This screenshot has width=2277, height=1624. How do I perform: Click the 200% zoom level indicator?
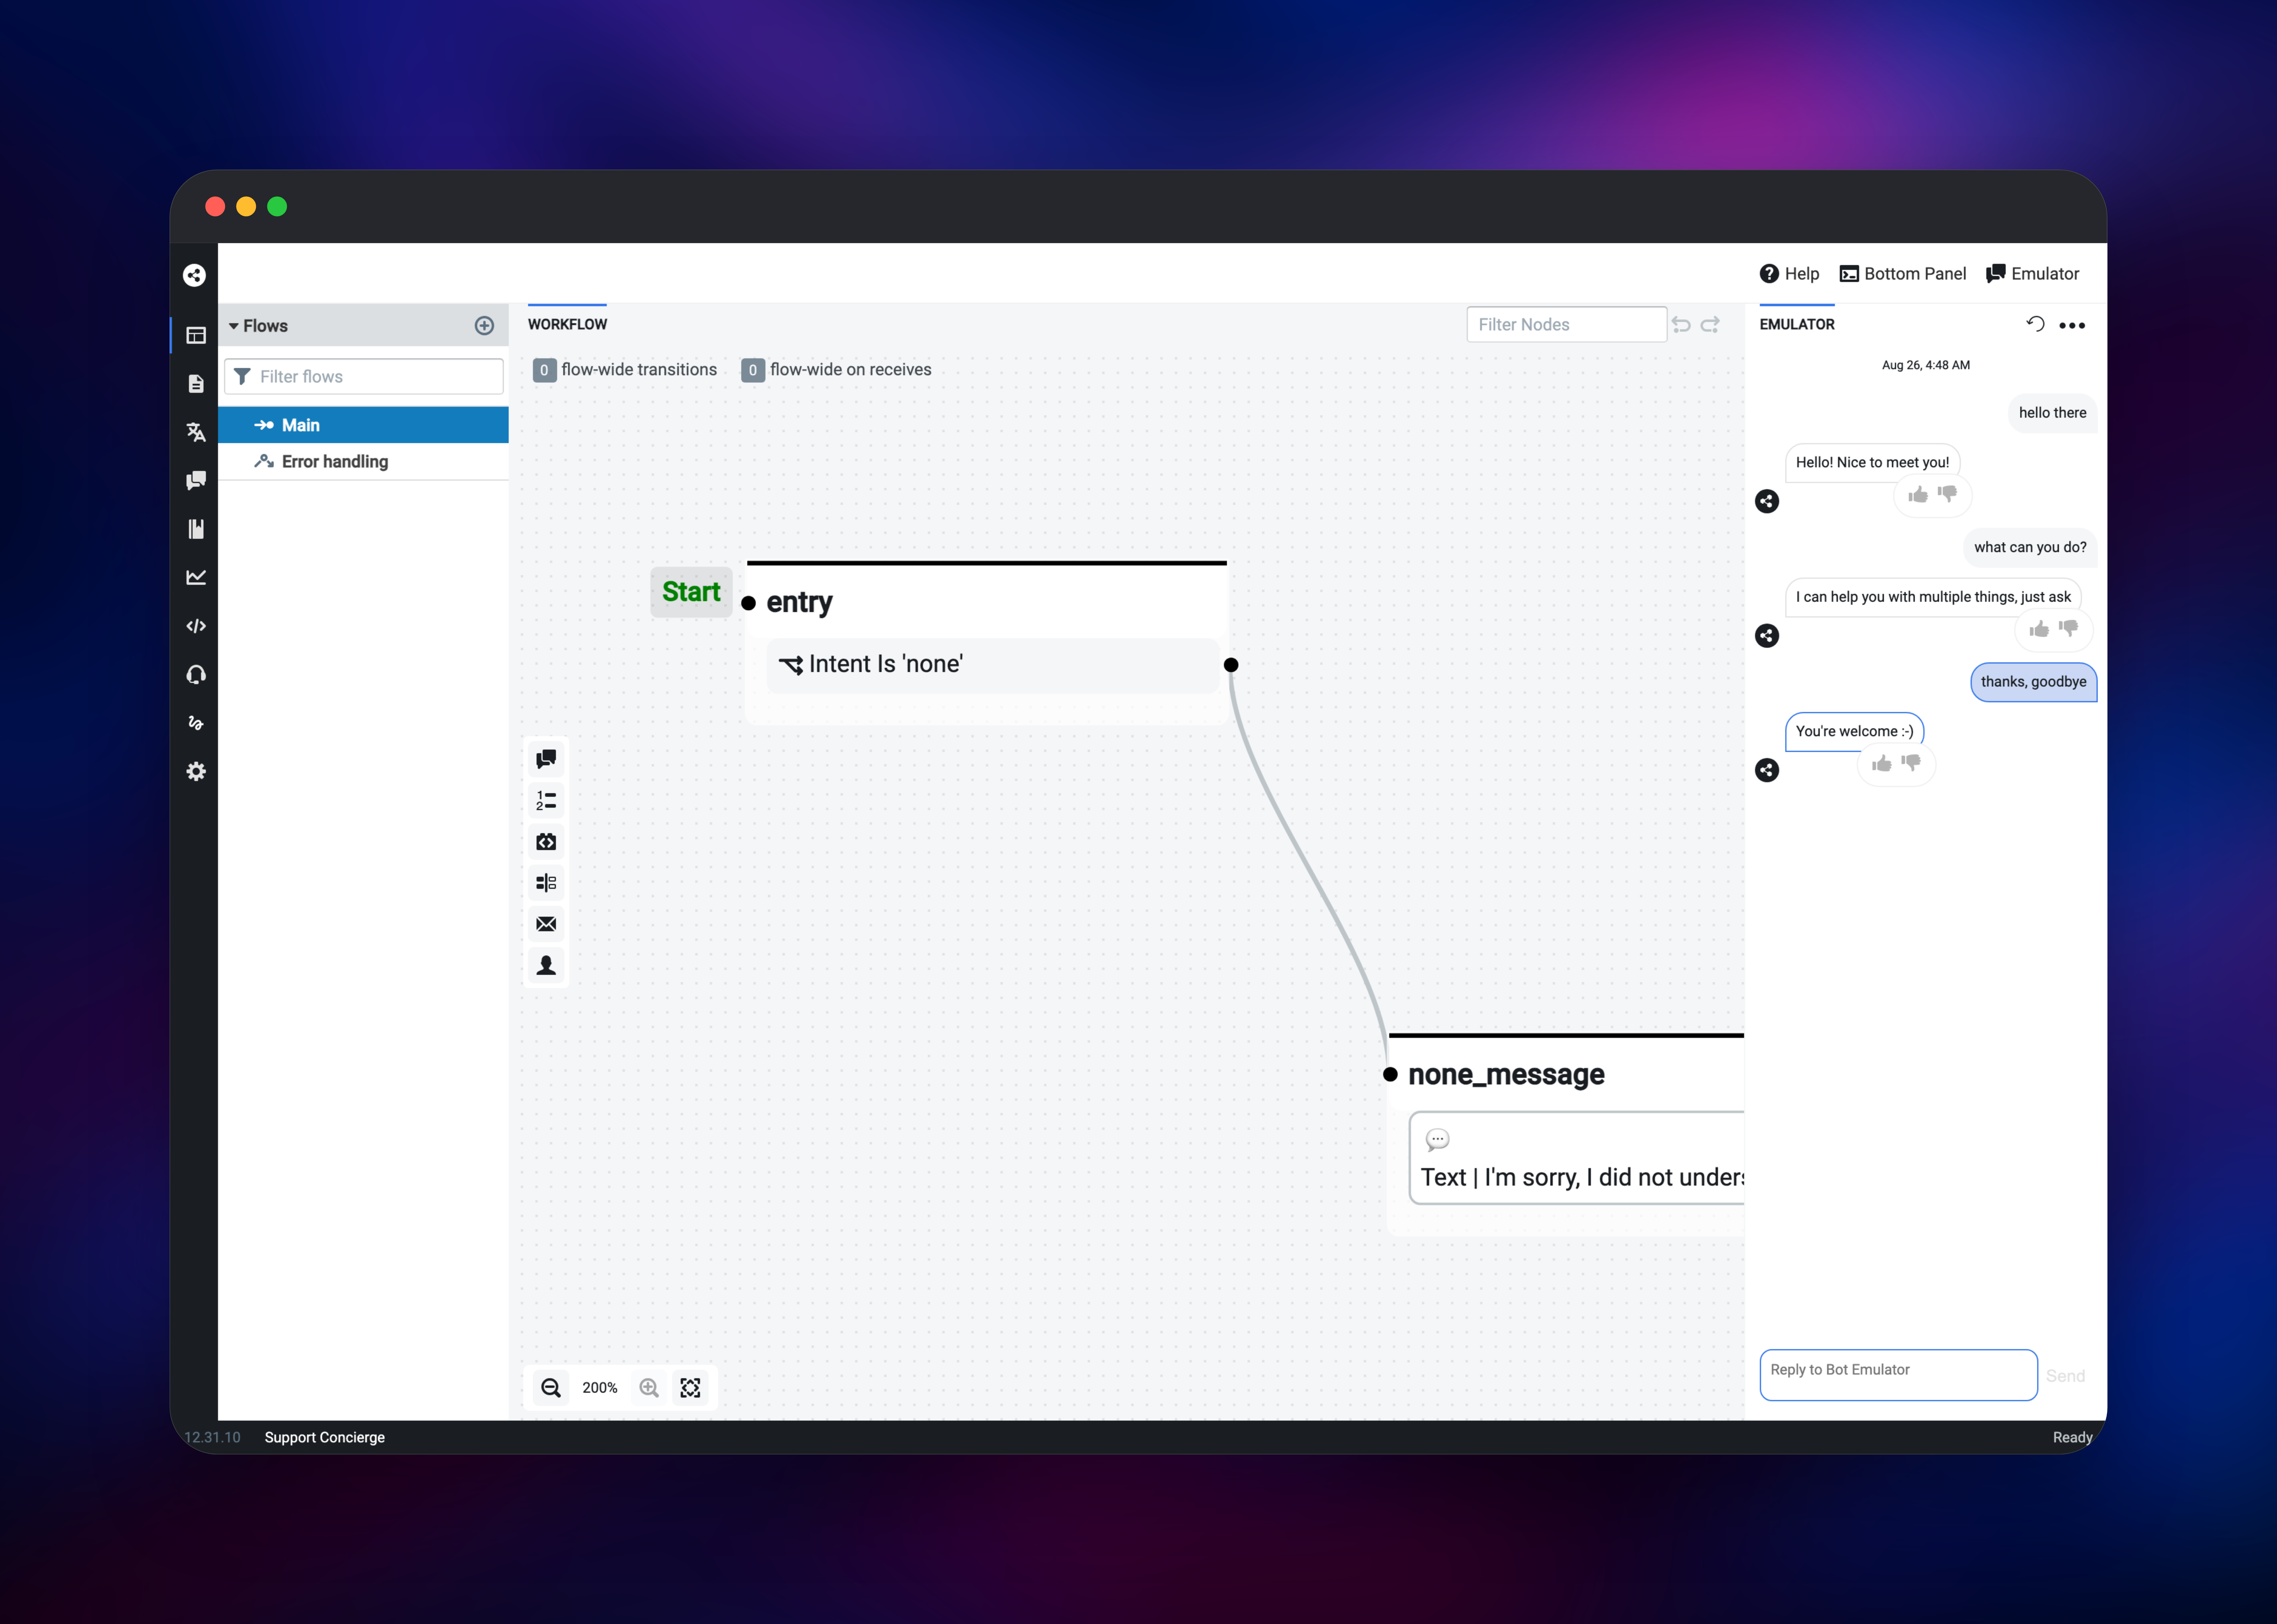click(600, 1388)
